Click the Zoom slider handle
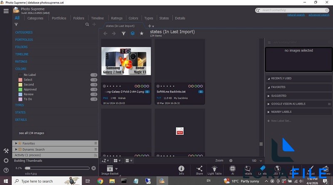 pos(231,161)
